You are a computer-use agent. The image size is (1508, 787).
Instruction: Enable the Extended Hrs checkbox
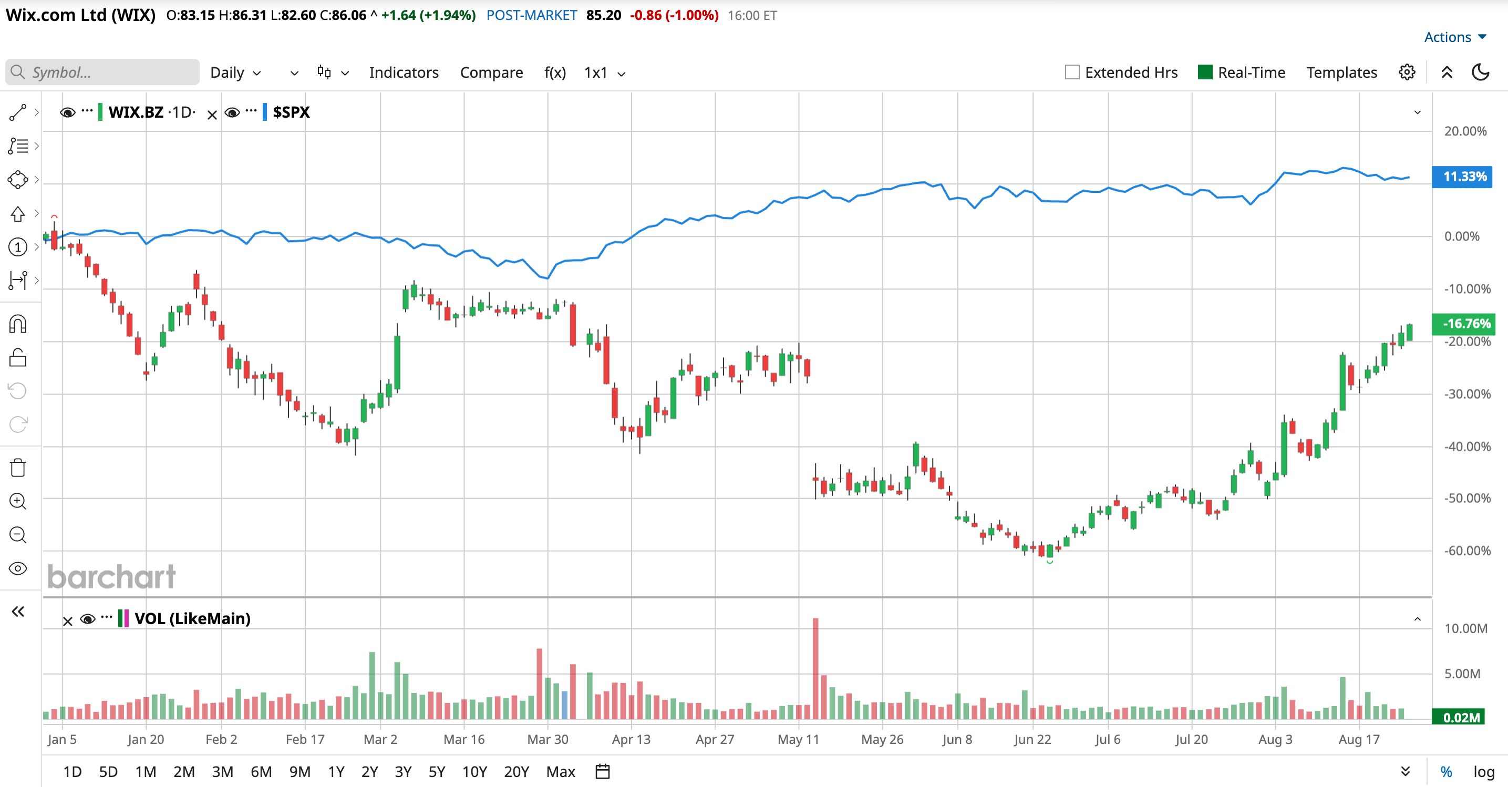[1072, 72]
